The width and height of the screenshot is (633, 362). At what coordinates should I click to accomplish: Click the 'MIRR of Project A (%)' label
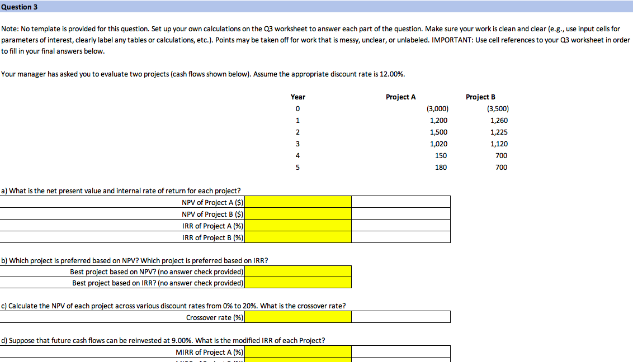click(x=210, y=353)
